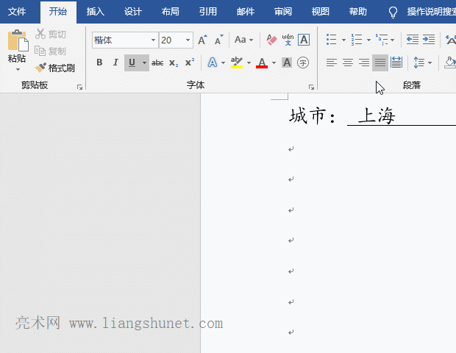Switch to the 设计 Design tab
Viewport: 456px width, 353px height.
coord(133,12)
